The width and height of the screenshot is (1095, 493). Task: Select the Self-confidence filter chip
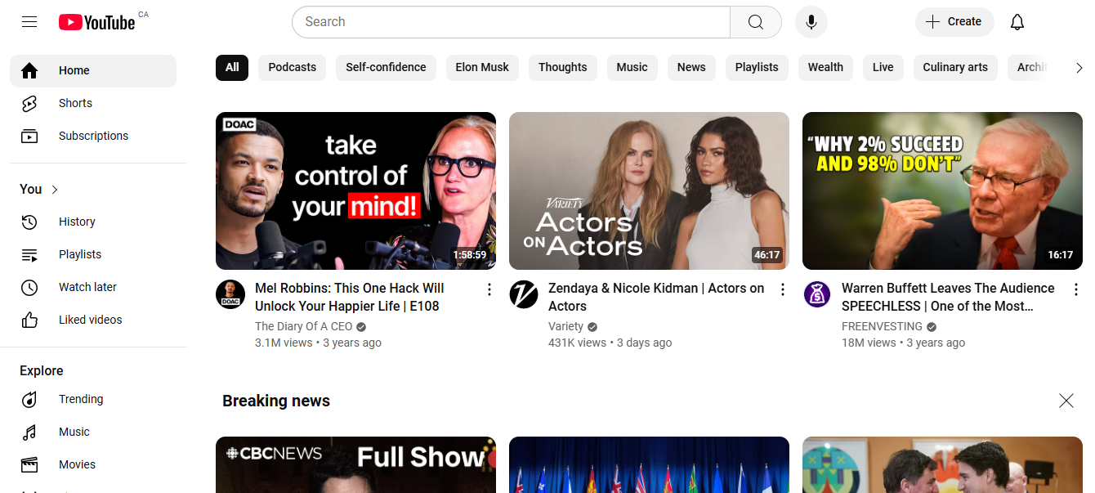click(386, 68)
